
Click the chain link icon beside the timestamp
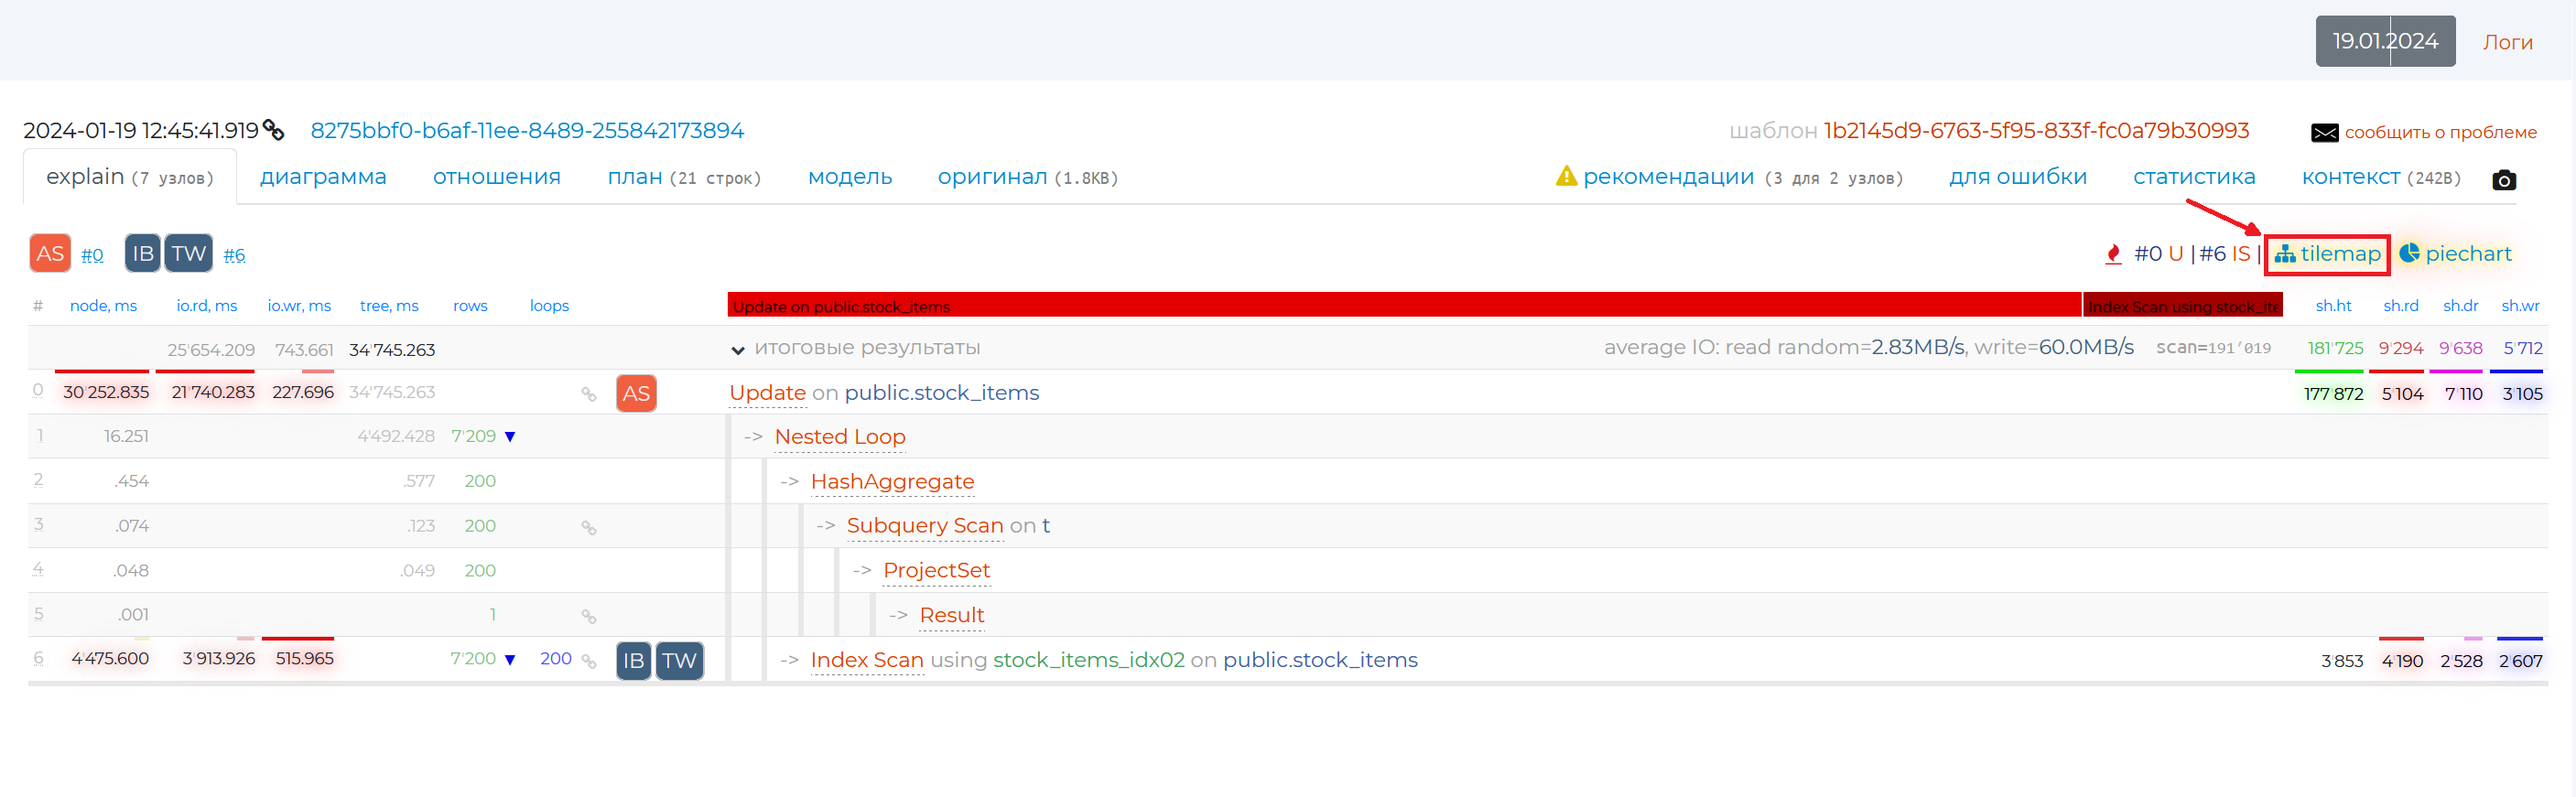(274, 131)
